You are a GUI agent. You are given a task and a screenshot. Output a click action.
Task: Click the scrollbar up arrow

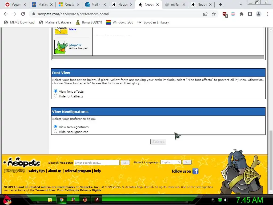(x=271, y=30)
